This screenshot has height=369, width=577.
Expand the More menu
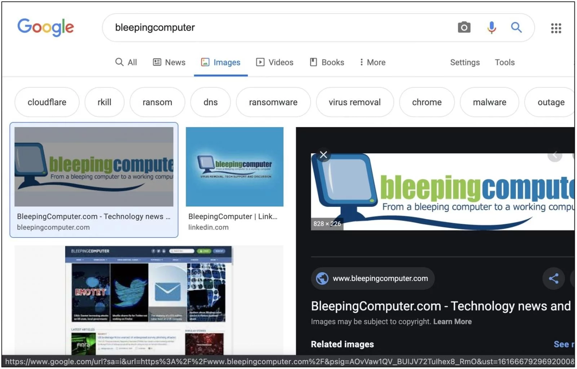[373, 62]
